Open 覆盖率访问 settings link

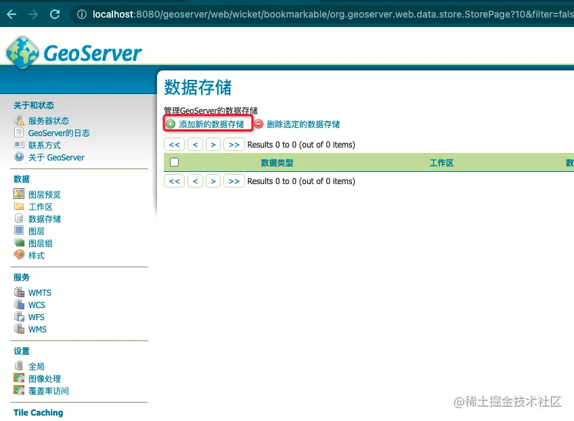click(49, 391)
